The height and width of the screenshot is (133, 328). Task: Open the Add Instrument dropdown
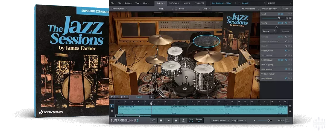[x=119, y=9]
